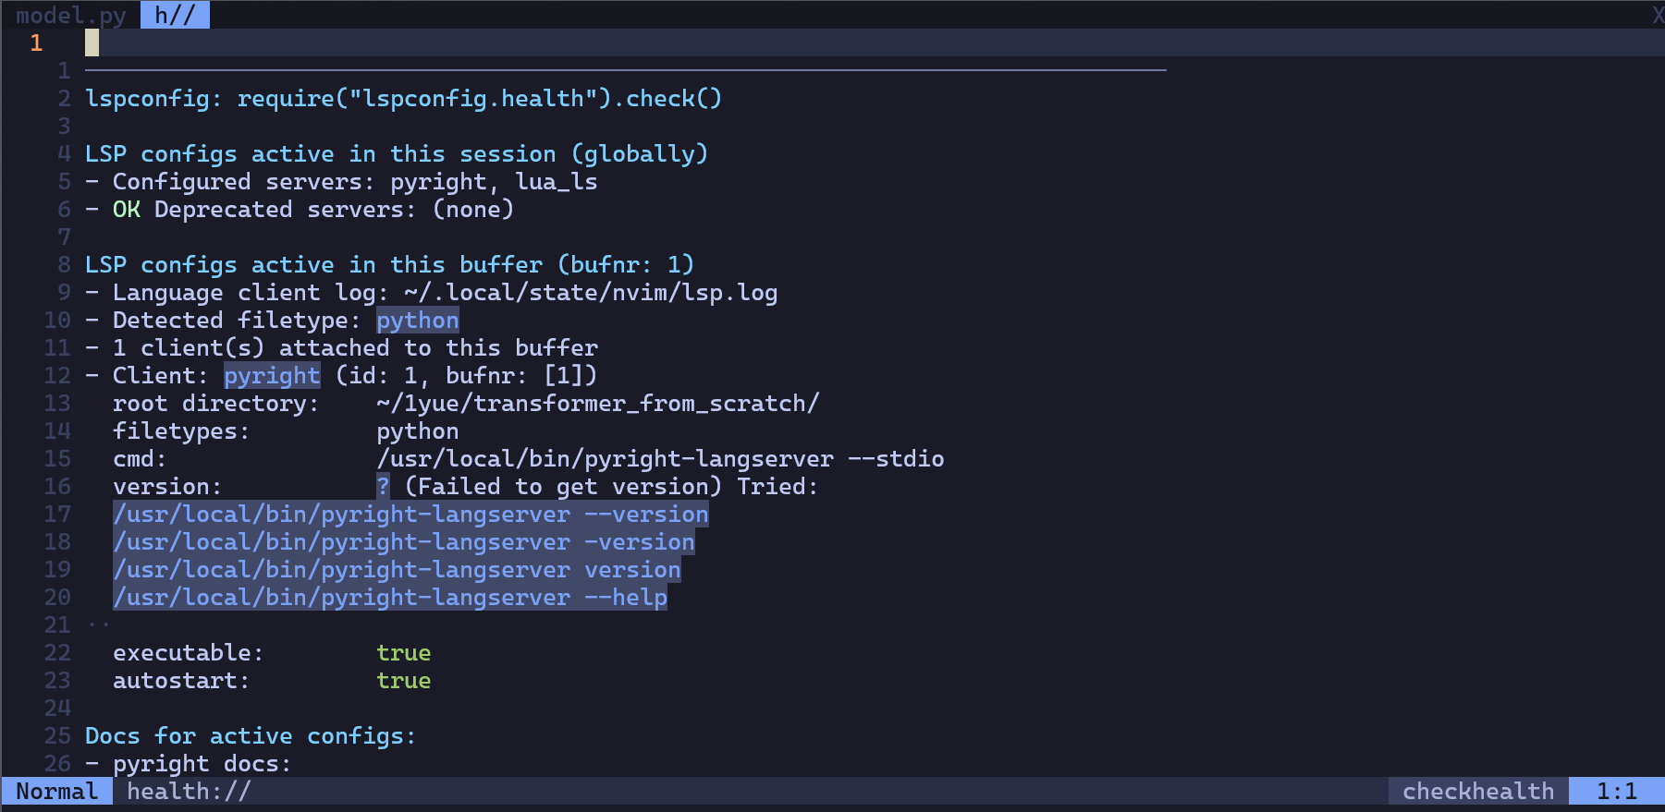The image size is (1665, 812).
Task: Click the 1:1 cursor position indicator
Action: [1616, 791]
